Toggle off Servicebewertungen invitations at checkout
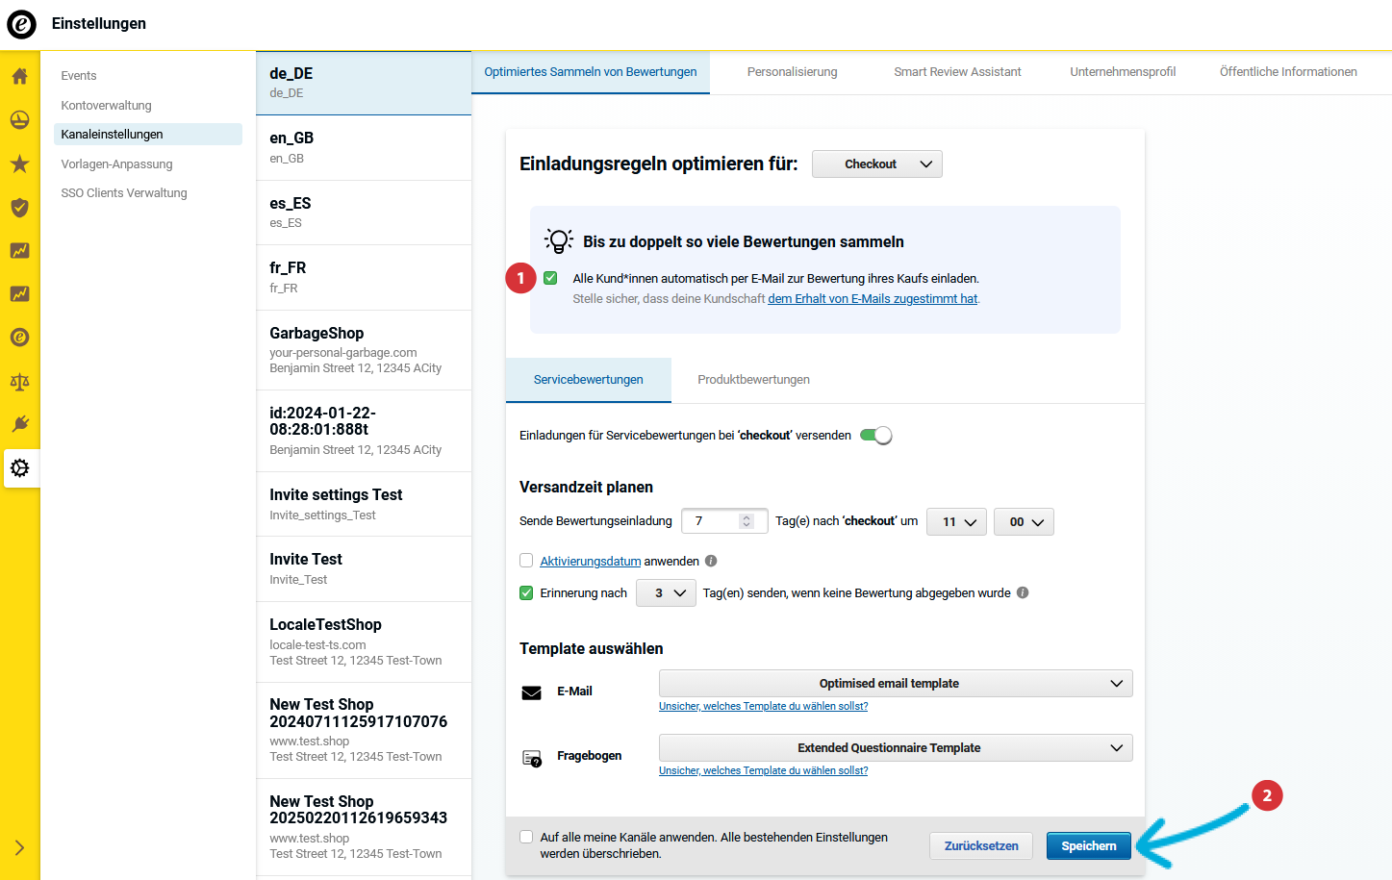Image resolution: width=1392 pixels, height=880 pixels. tap(875, 435)
